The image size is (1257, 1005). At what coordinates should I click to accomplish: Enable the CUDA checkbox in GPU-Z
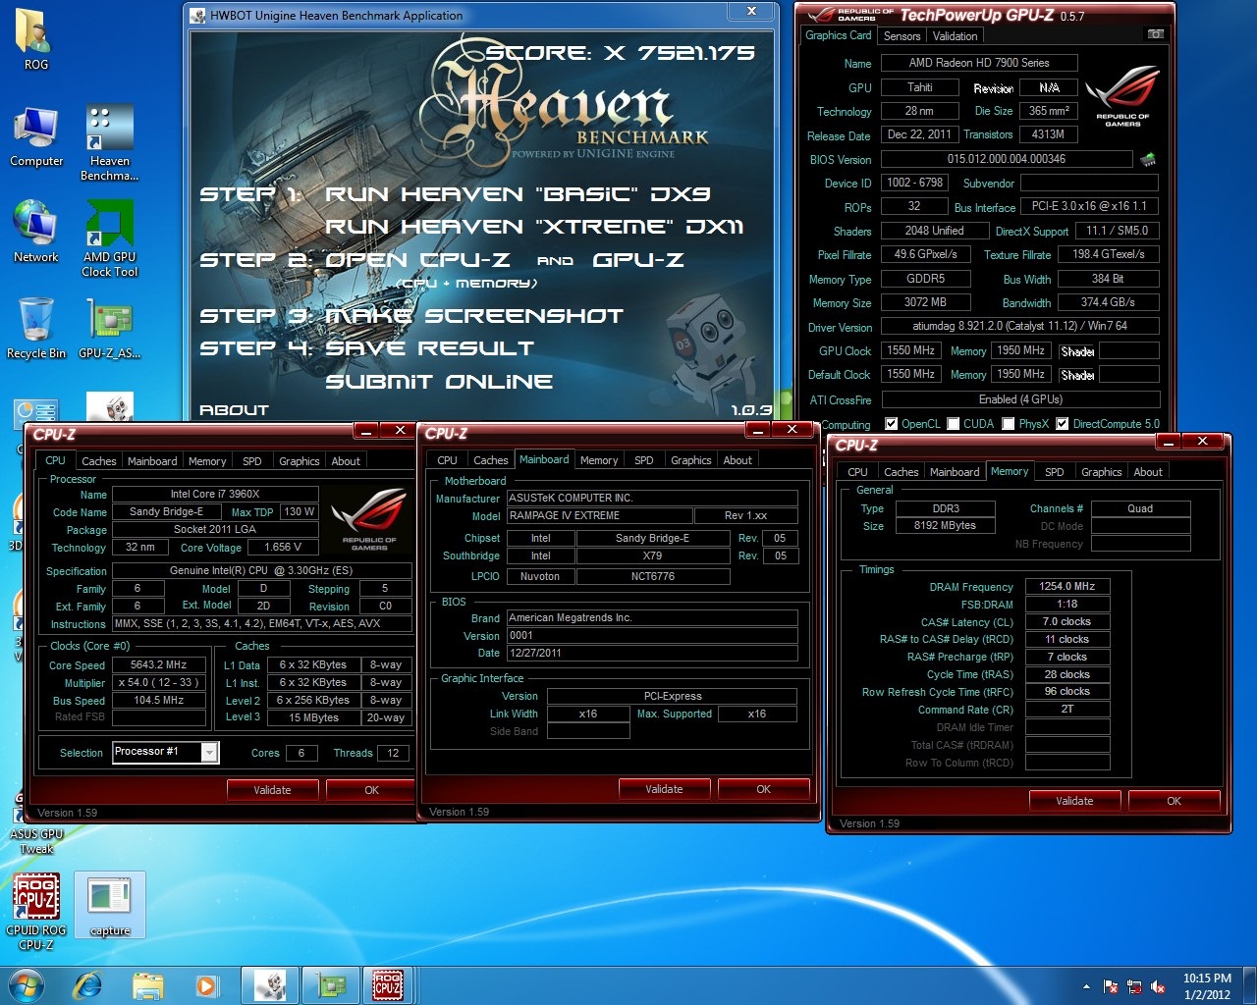click(953, 424)
